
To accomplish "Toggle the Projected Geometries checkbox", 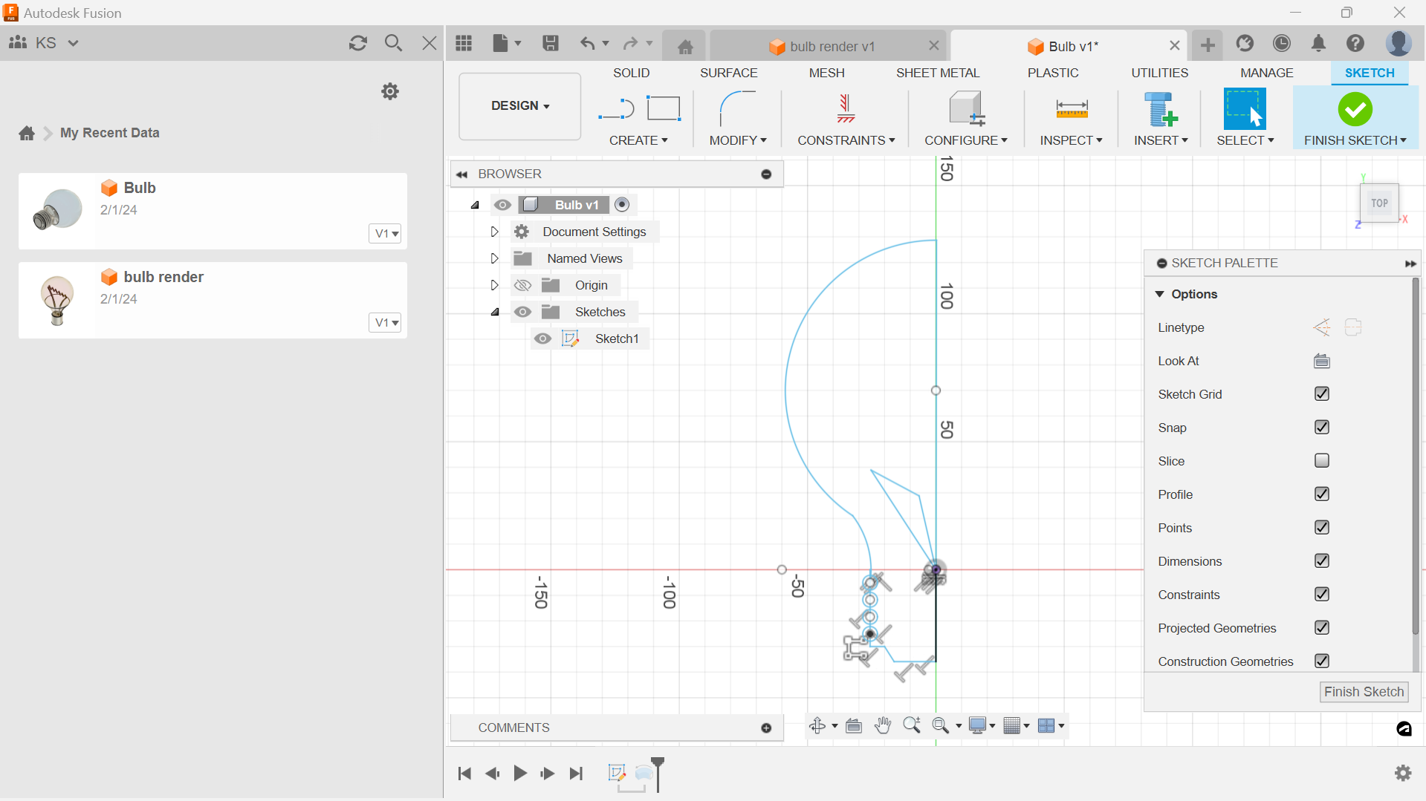I will [1322, 628].
